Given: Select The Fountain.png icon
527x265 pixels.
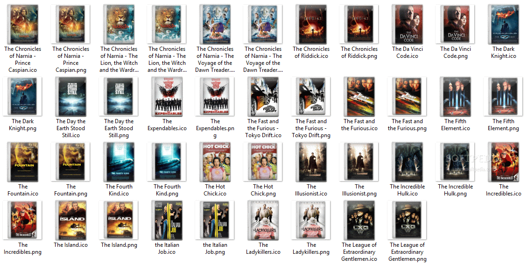Looking at the screenshot, I should coord(70,162).
